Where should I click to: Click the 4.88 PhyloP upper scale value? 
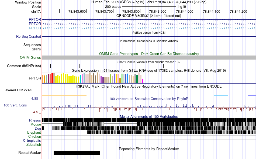[34, 99]
